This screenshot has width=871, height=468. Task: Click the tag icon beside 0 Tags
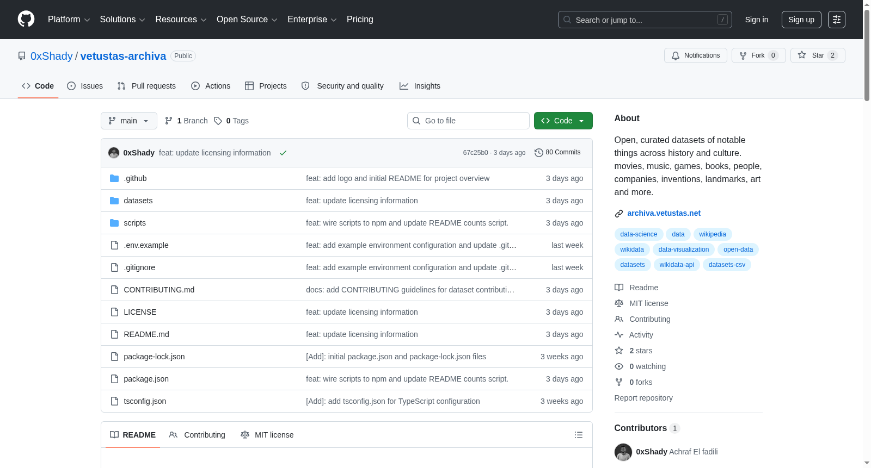point(218,121)
